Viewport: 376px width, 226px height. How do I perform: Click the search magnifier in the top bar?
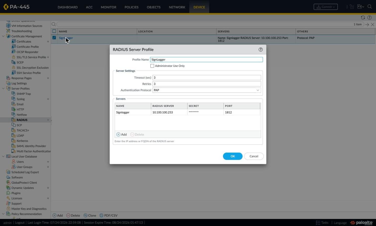click(x=370, y=7)
